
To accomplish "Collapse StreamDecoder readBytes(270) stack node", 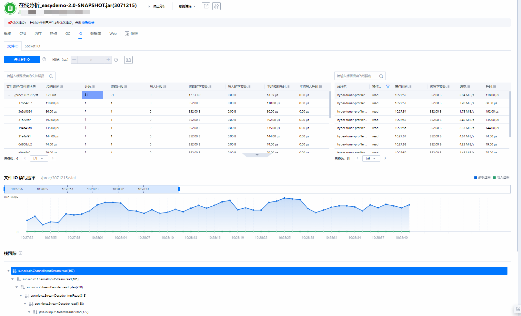I will pos(17,287).
